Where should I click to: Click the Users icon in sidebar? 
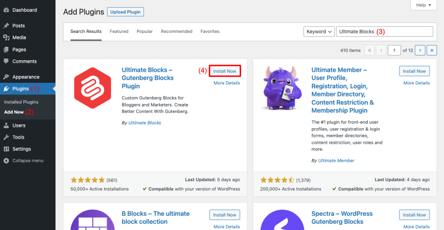point(6,126)
